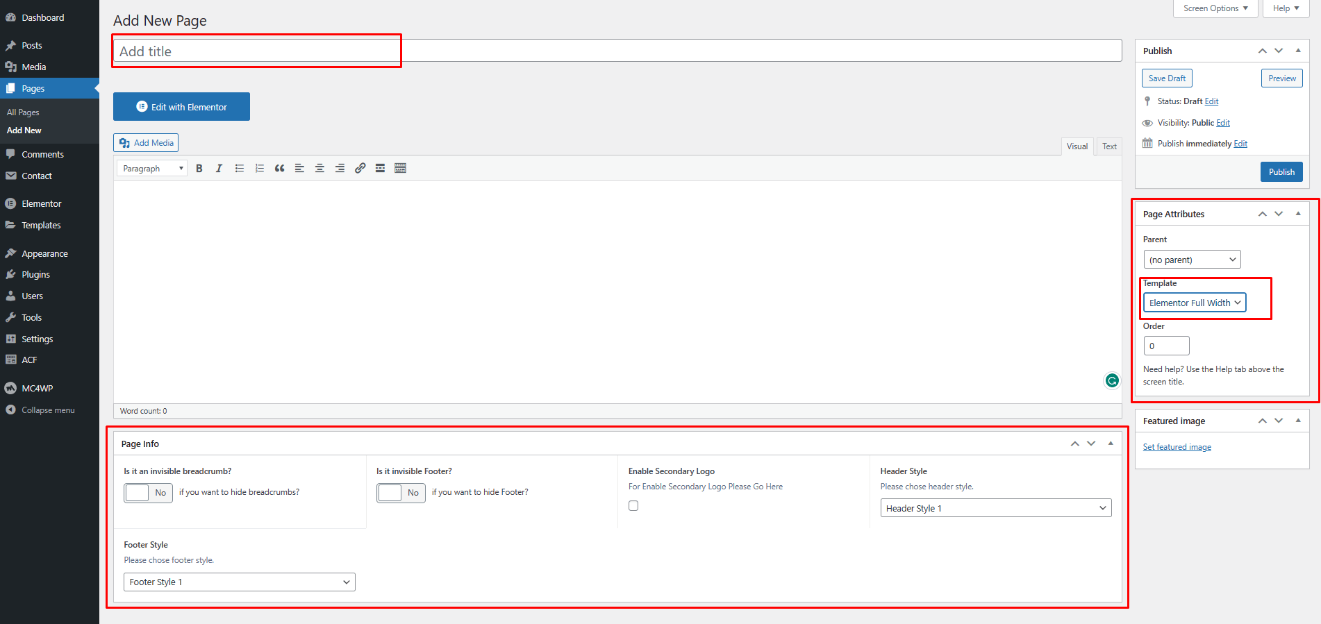Check the Enable Secondary Logo checkbox
This screenshot has width=1321, height=624.
pos(633,506)
